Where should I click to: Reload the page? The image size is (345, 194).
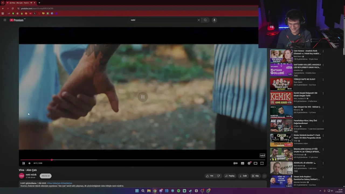(x=12, y=8)
